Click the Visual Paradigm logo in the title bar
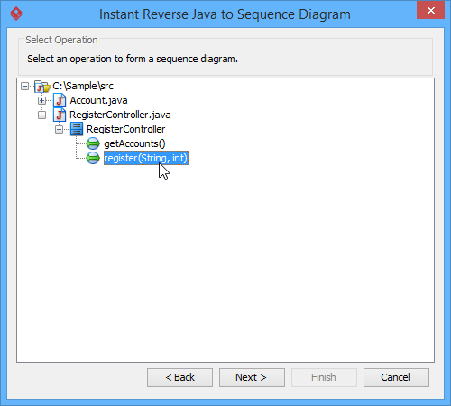The width and height of the screenshot is (451, 406). pyautogui.click(x=16, y=14)
